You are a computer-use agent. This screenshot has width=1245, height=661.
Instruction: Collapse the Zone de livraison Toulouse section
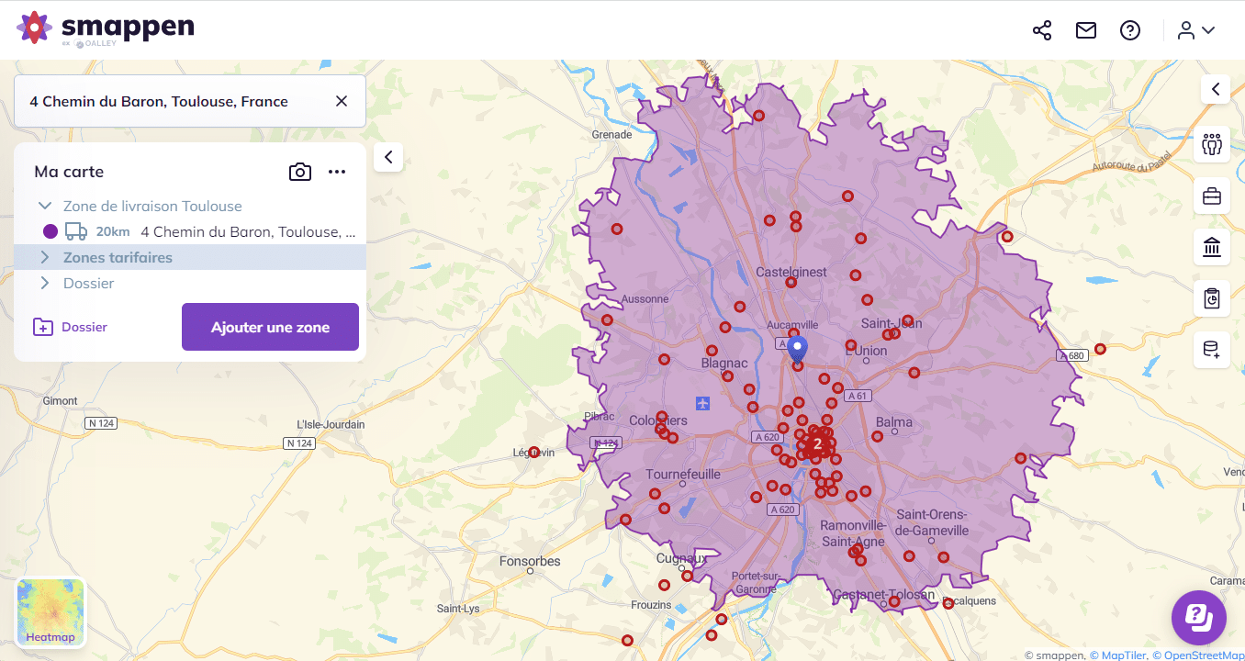pos(44,206)
